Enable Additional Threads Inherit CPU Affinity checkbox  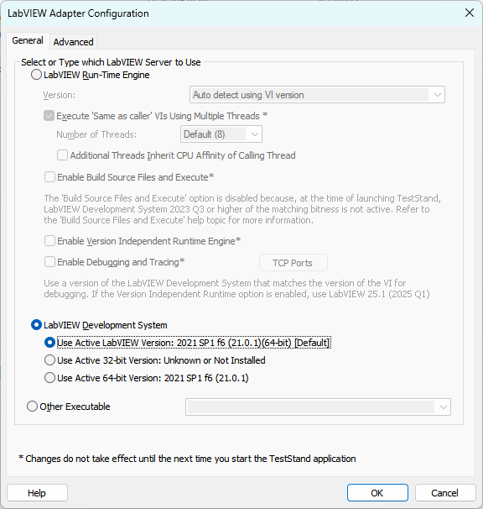tap(62, 155)
